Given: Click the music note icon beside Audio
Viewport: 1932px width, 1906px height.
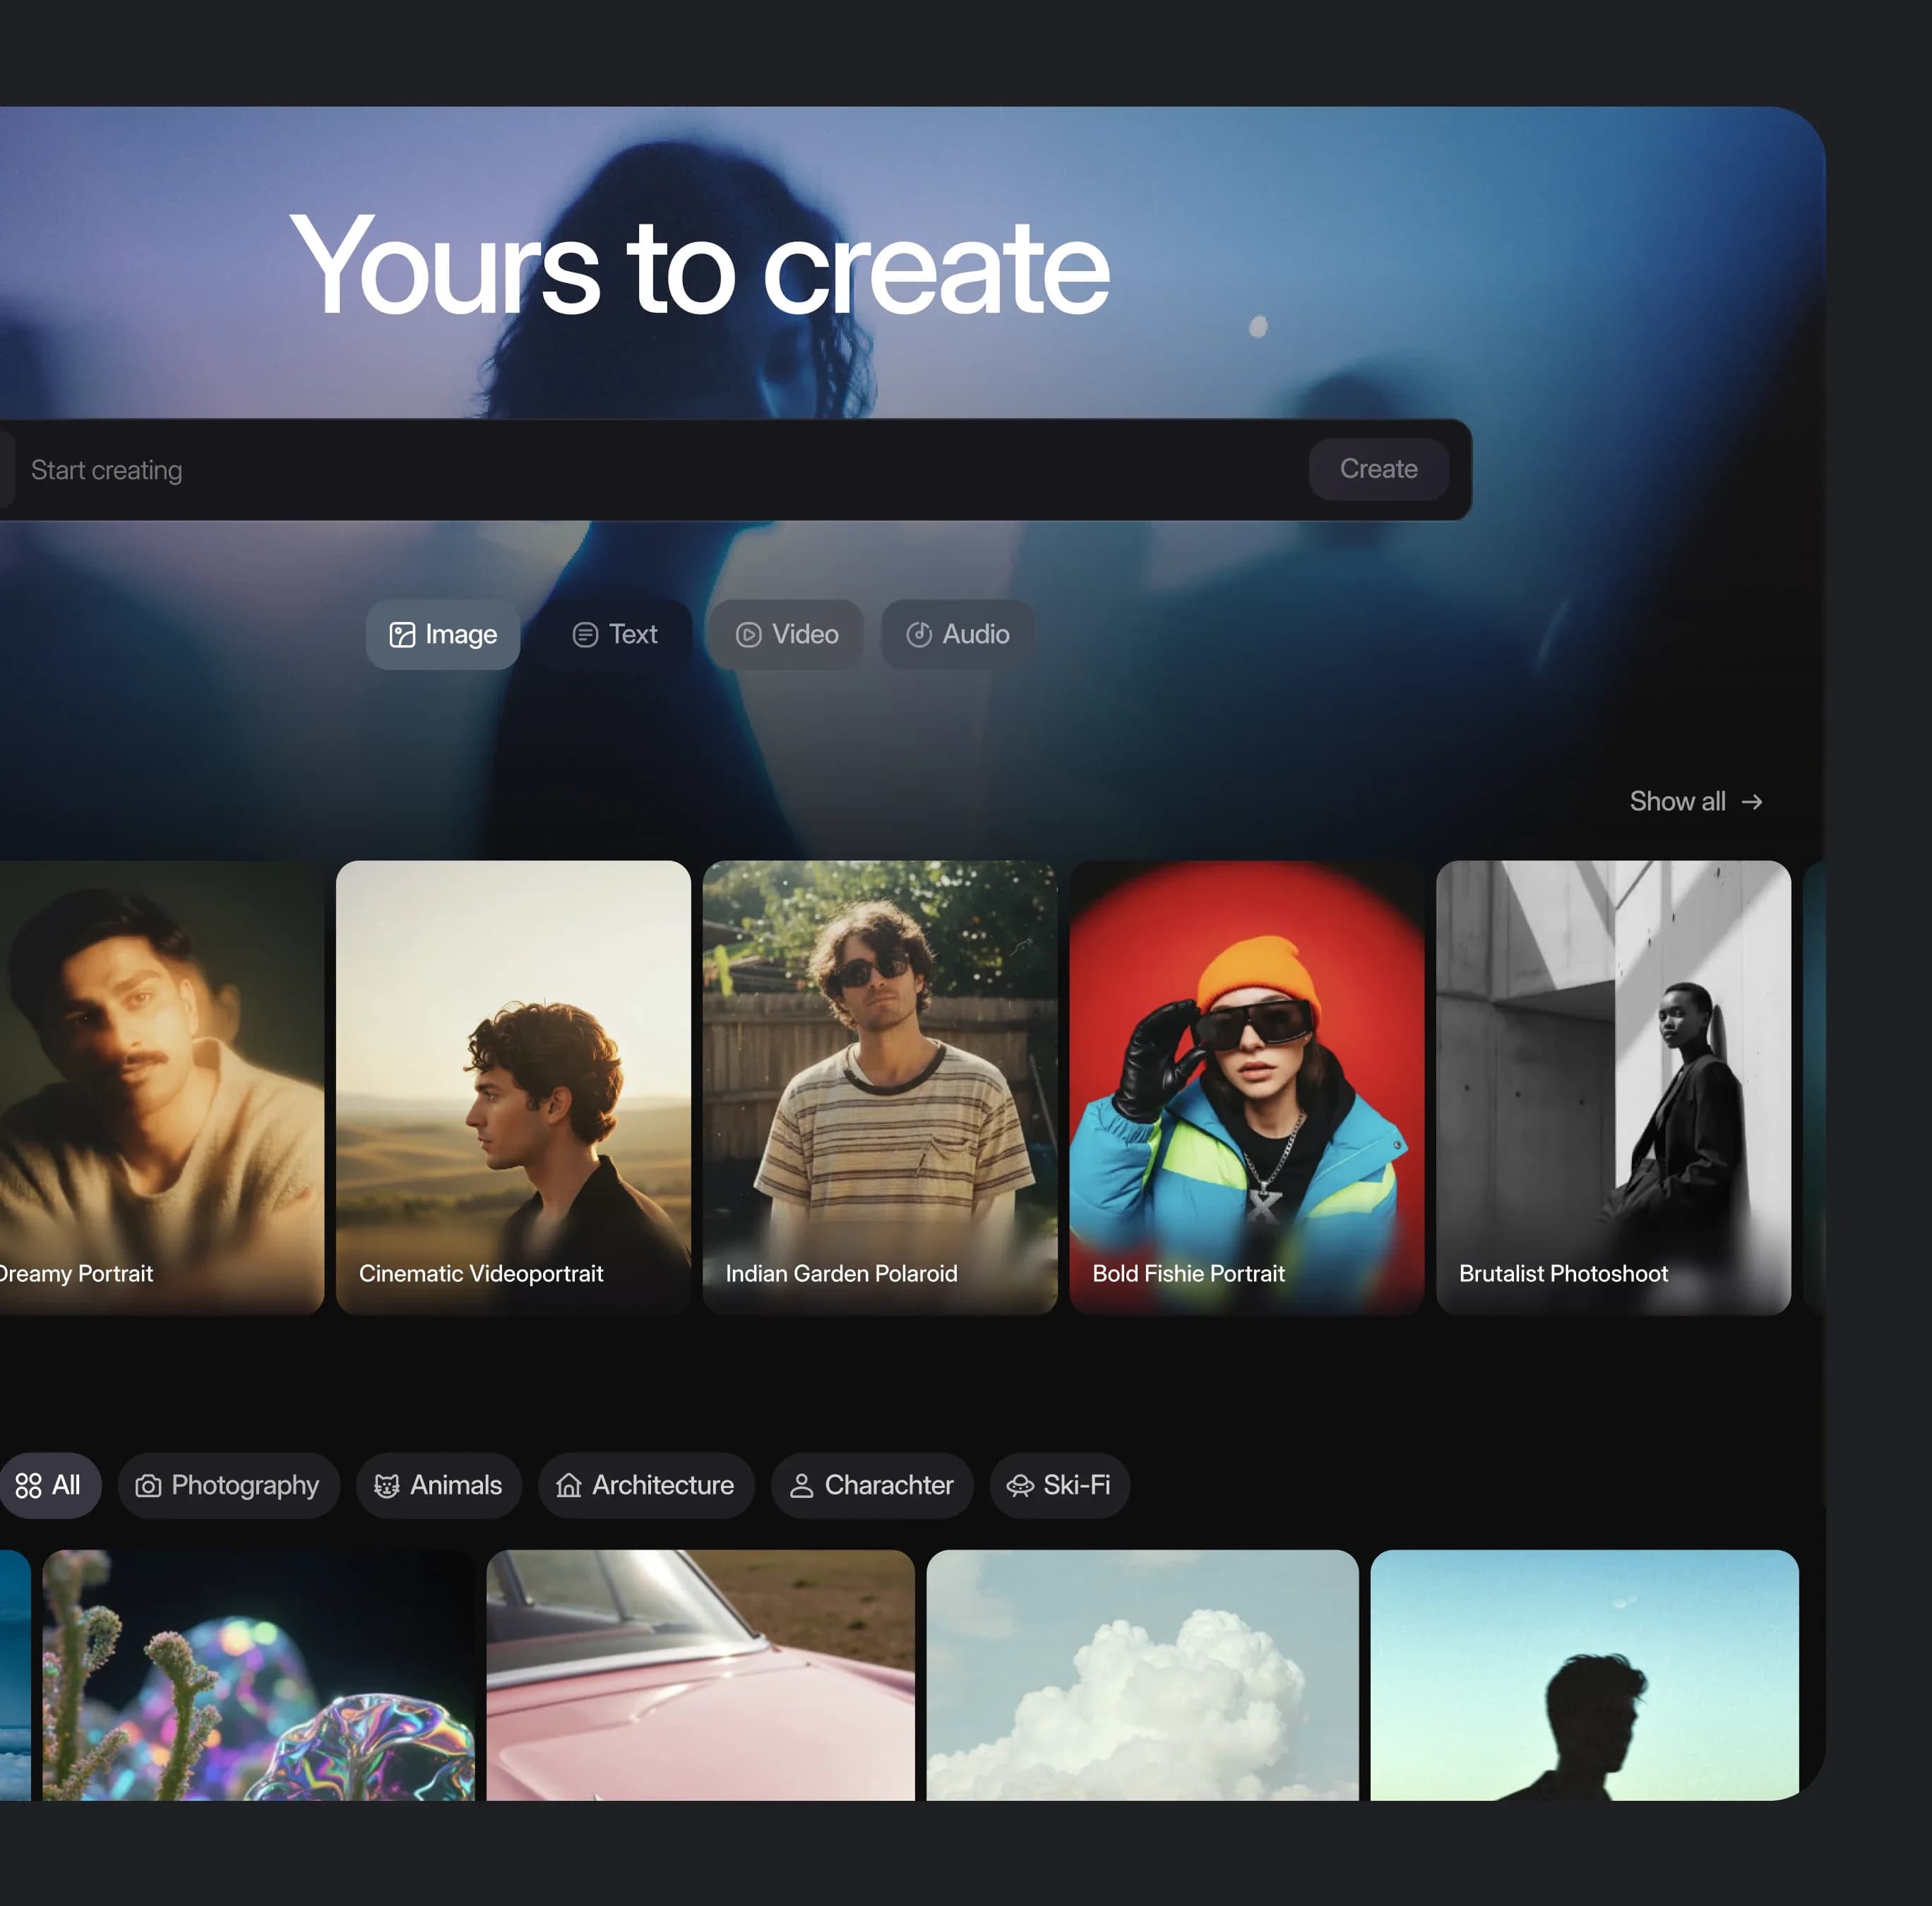Looking at the screenshot, I should (919, 635).
